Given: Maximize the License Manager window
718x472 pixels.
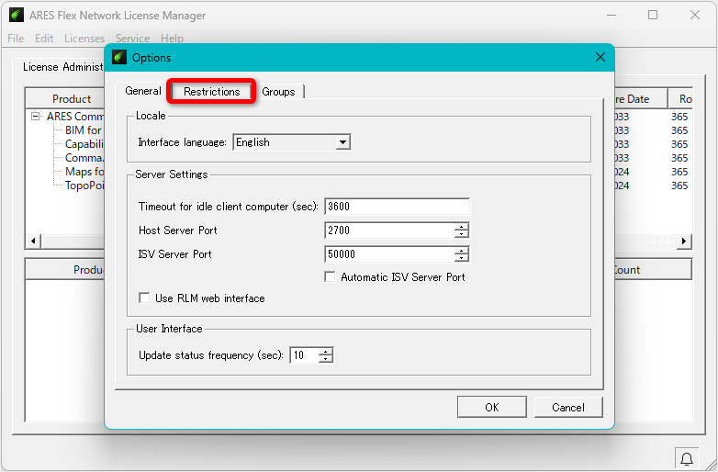Looking at the screenshot, I should point(653,15).
